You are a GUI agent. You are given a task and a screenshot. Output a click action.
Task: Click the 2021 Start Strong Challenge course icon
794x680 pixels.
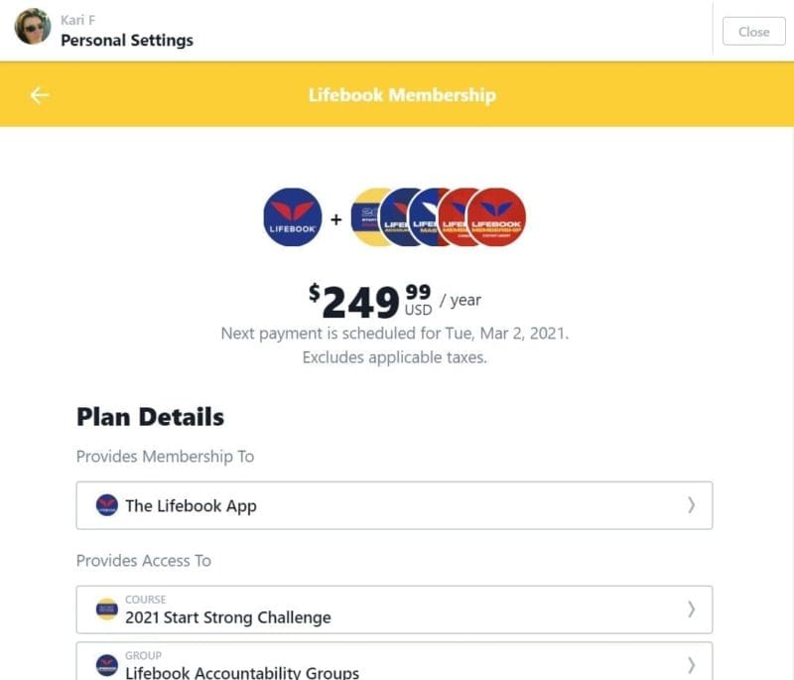click(107, 610)
